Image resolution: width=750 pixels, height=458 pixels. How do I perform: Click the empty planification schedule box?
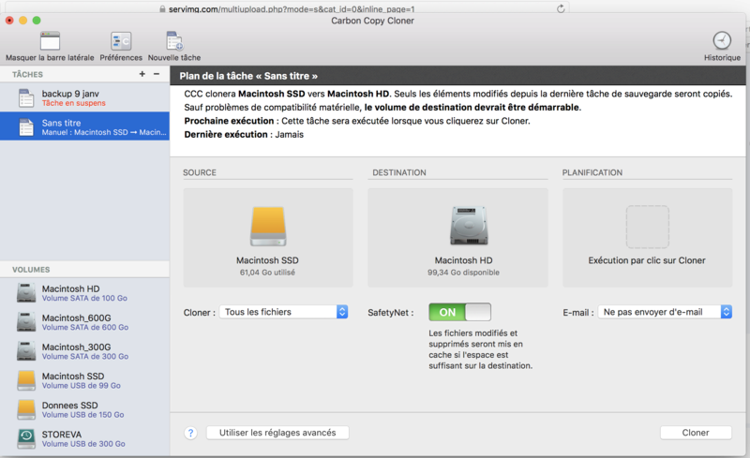pos(647,227)
